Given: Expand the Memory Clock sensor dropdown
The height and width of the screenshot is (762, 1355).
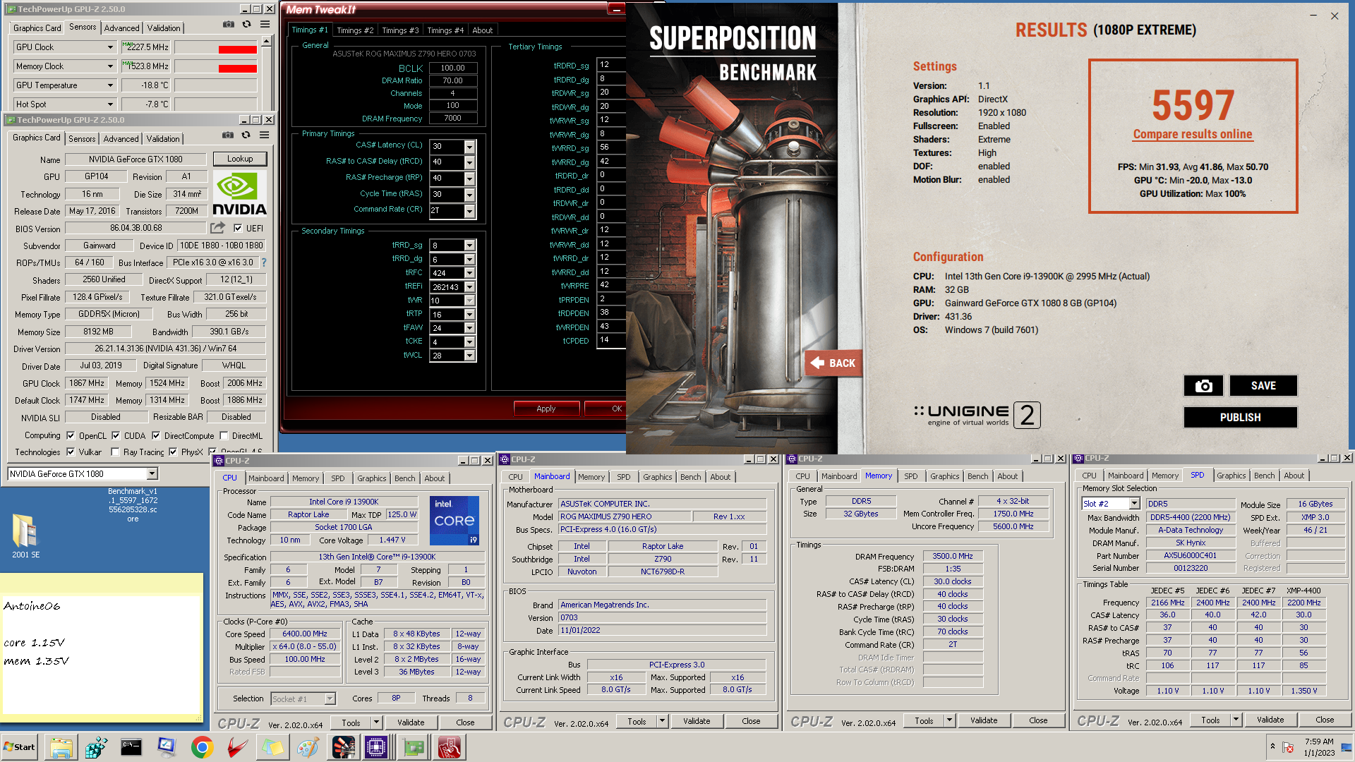Looking at the screenshot, I should (110, 66).
